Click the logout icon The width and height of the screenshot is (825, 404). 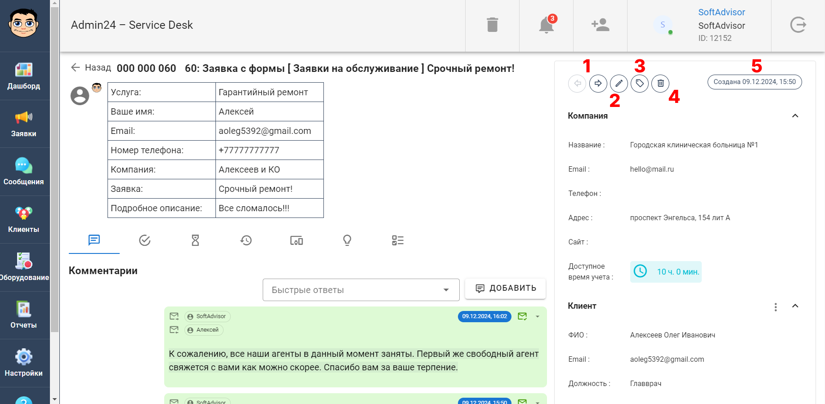tap(798, 25)
